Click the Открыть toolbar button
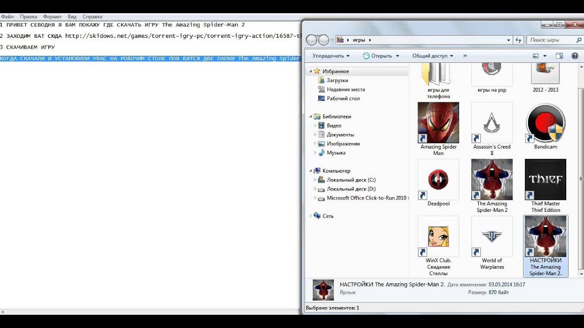The image size is (584, 328). click(377, 56)
